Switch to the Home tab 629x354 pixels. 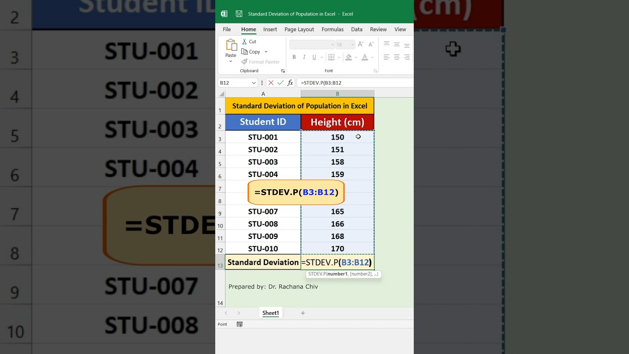coord(249,29)
